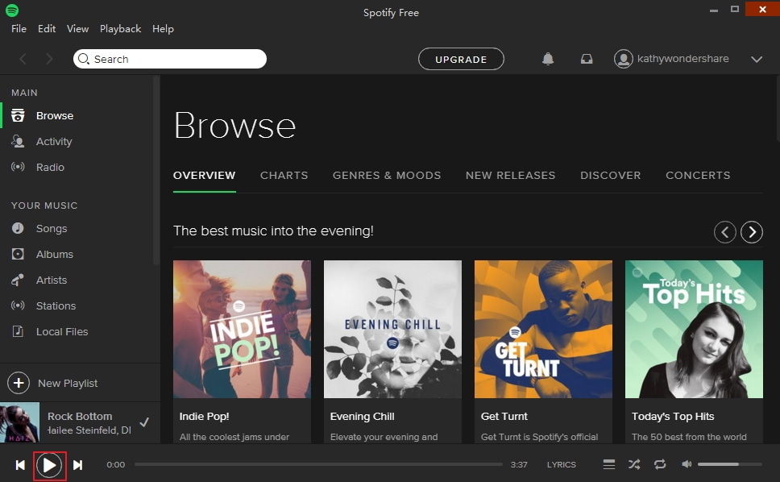Click the Songs label in Your Music
780x482 pixels.
(x=52, y=228)
